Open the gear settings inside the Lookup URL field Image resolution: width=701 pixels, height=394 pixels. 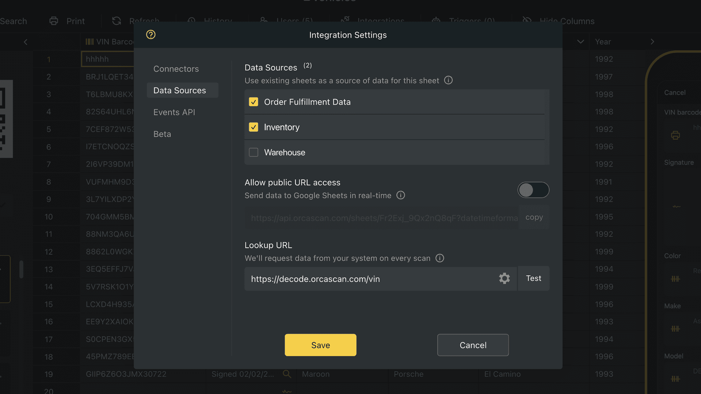tap(504, 278)
